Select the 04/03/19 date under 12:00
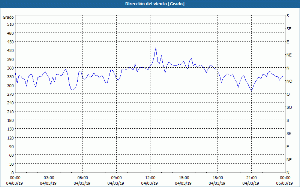This screenshot has width=300, height=187. [x=149, y=183]
